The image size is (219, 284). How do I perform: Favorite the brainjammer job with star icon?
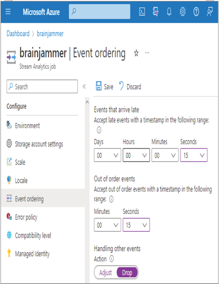pos(136,53)
